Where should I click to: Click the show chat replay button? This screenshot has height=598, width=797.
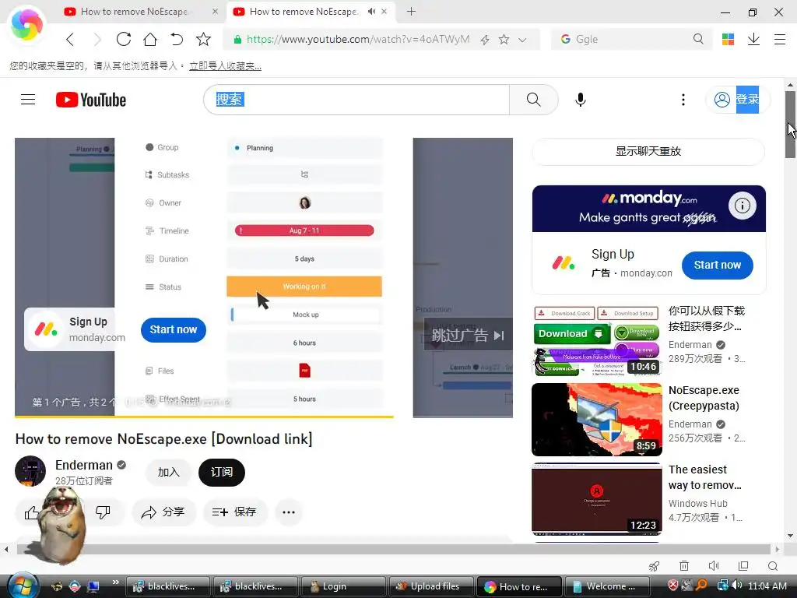(648, 152)
